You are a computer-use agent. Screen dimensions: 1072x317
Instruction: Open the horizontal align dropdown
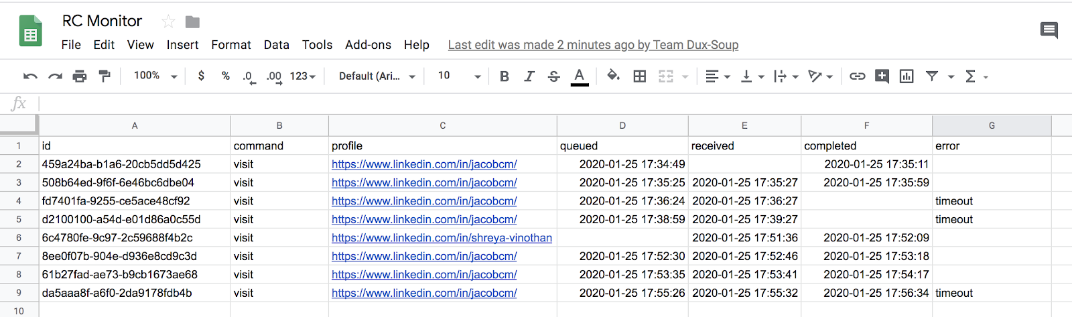(718, 76)
